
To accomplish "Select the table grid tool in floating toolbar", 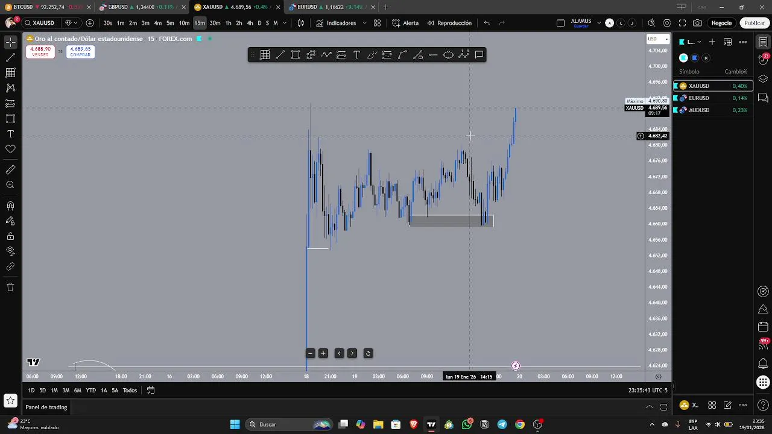I will click(x=265, y=55).
